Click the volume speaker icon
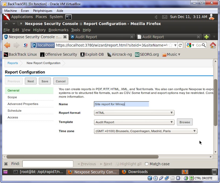220x183 pixels. click(156, 17)
